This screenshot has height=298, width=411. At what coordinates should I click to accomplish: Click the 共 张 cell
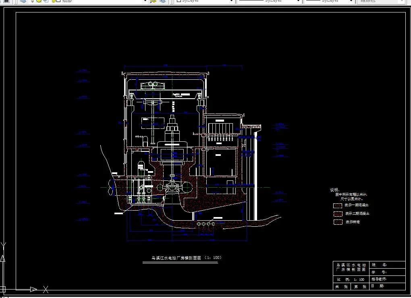[342, 286]
